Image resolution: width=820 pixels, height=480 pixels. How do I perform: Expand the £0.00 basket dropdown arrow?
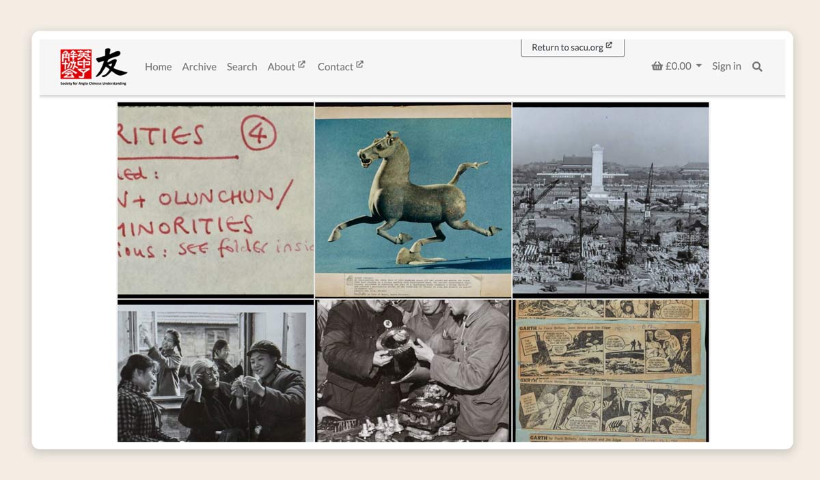point(699,66)
